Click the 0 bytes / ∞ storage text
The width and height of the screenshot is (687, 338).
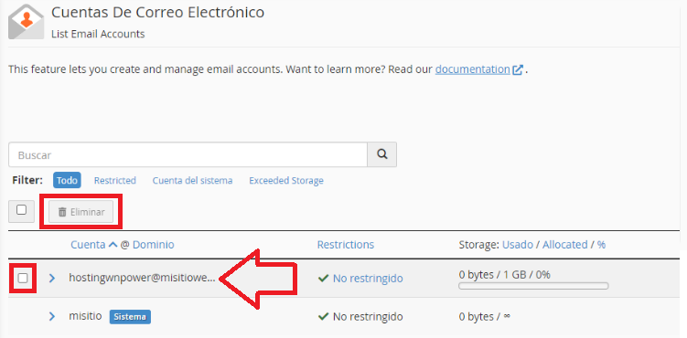[485, 316]
